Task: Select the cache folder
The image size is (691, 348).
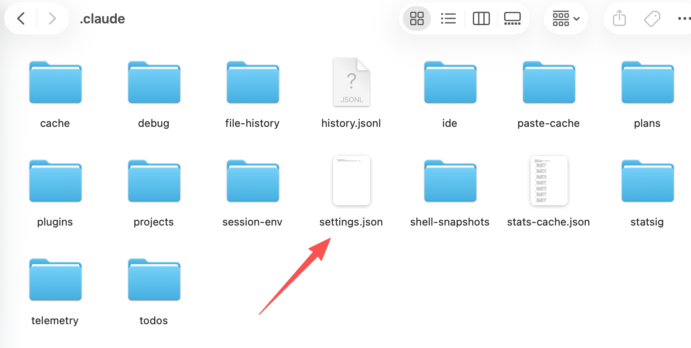Action: pyautogui.click(x=55, y=82)
